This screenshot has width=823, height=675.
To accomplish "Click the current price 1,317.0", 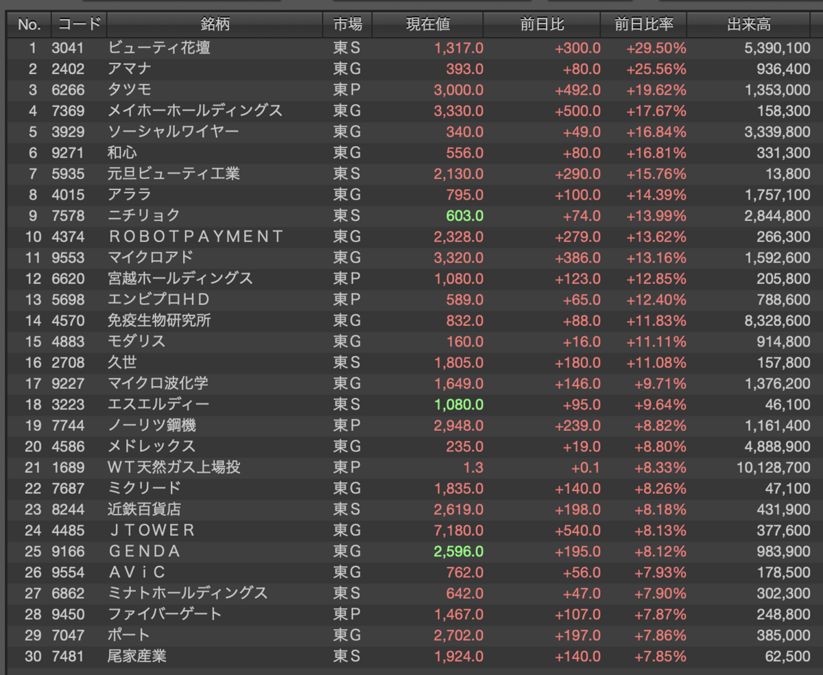I will [x=458, y=48].
